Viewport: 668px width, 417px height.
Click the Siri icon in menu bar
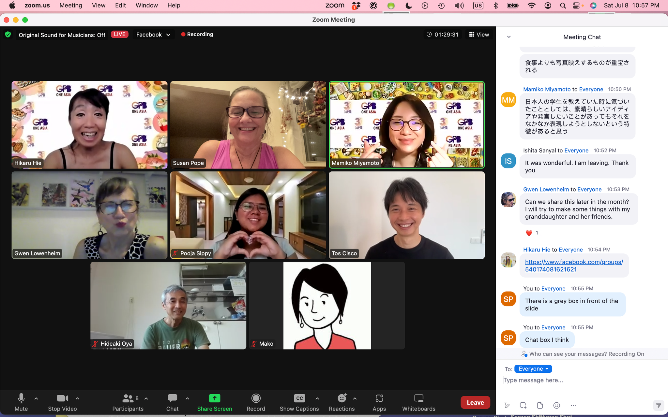[593, 6]
